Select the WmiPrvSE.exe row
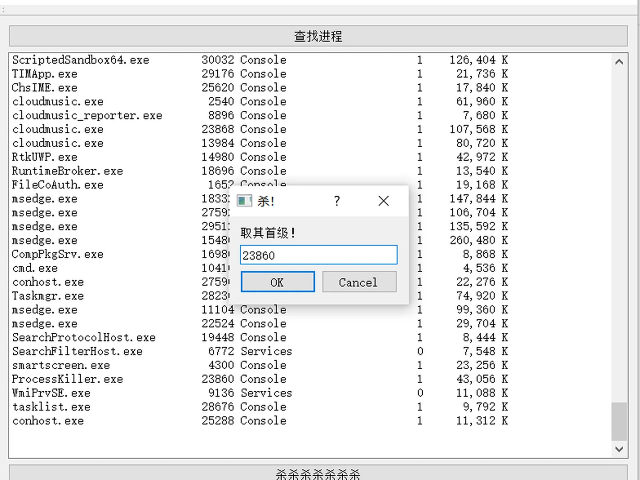This screenshot has width=640, height=480. (260, 393)
